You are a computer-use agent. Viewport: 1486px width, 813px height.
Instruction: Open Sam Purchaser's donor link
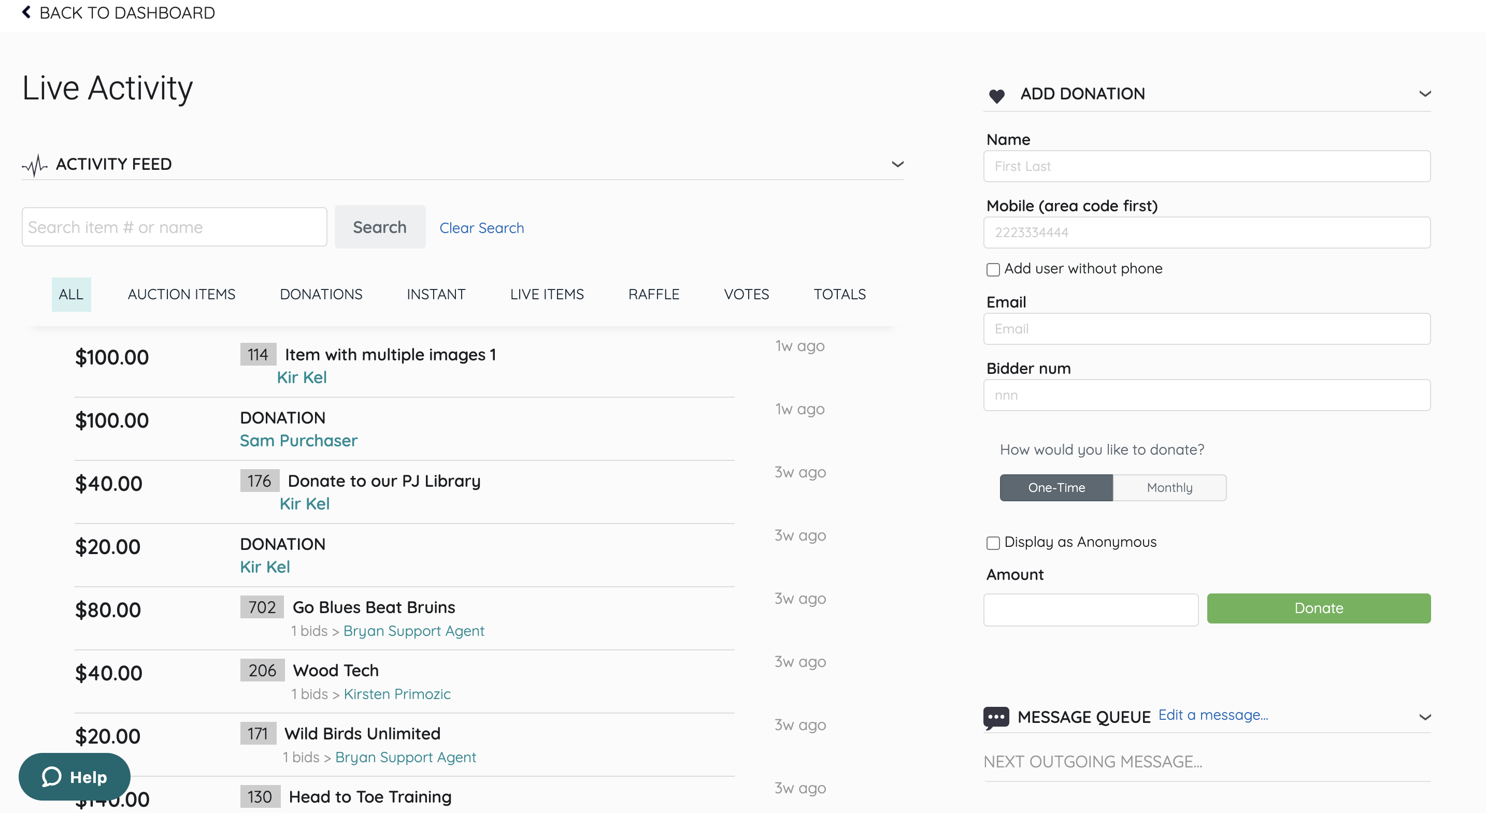pyautogui.click(x=298, y=441)
